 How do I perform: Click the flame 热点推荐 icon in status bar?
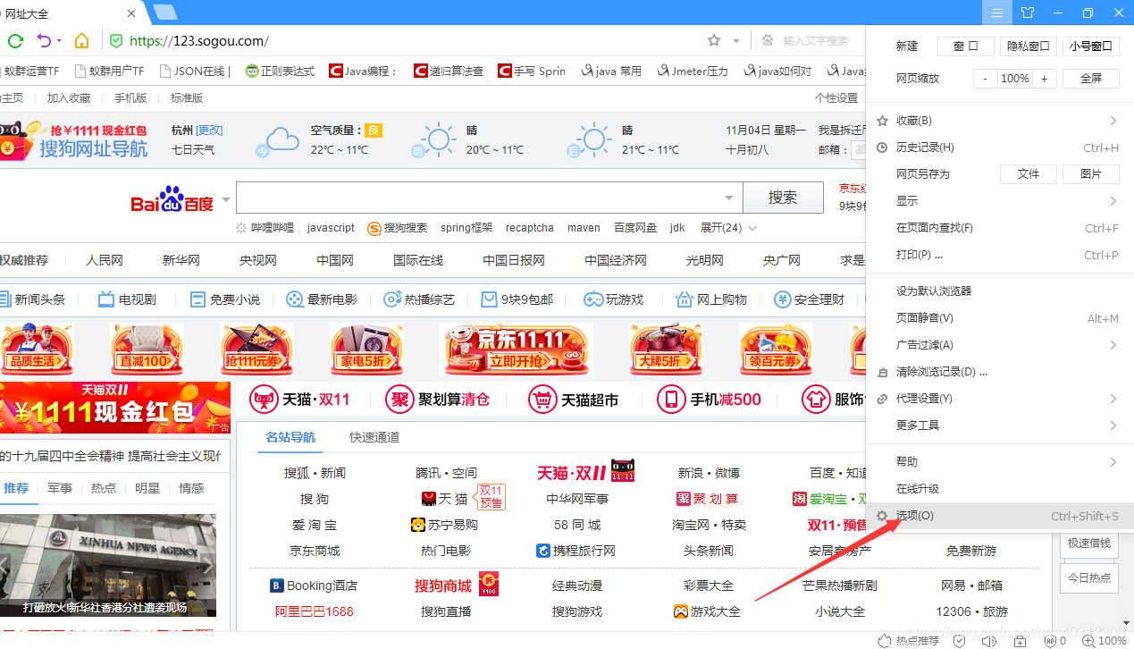point(885,640)
